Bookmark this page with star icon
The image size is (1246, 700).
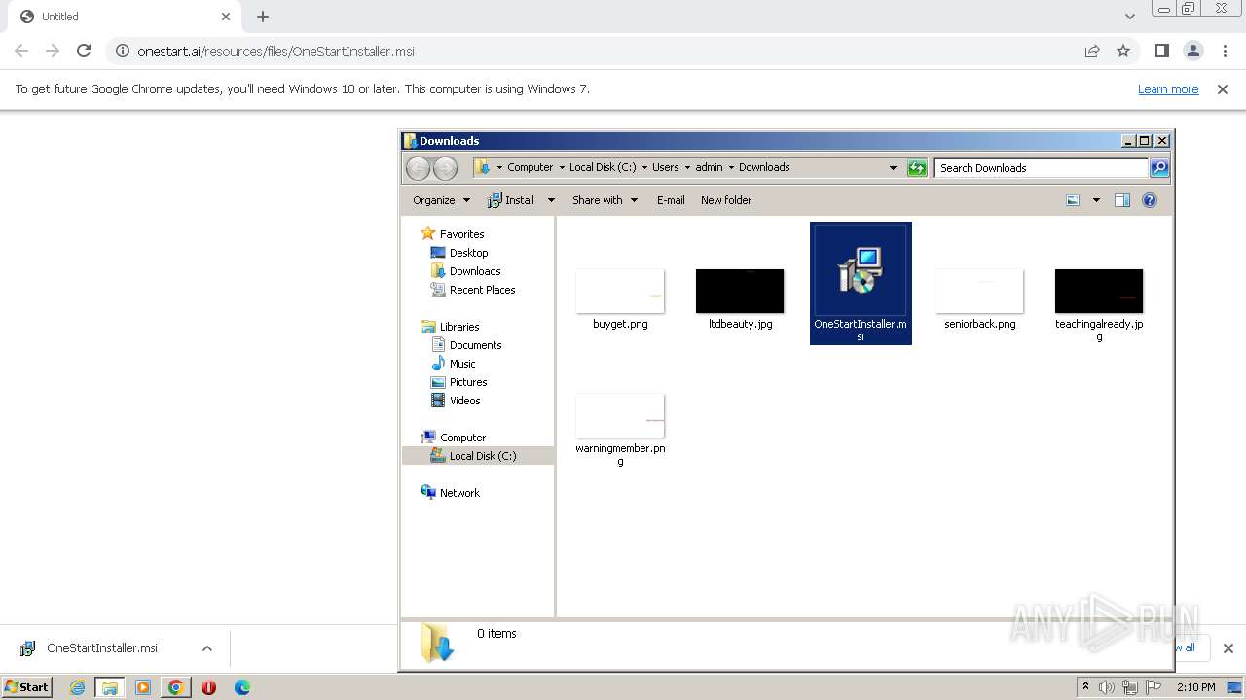[x=1123, y=51]
